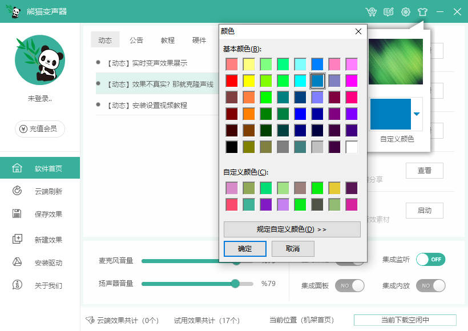Open the shopping cart purchase icon

coord(371,11)
